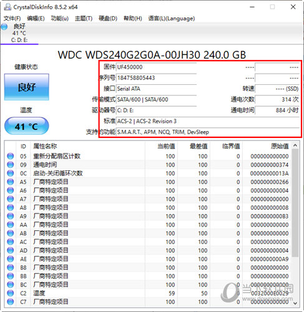Click the CrystalDiskInfo app icon in title bar
Screen dimensions: 304x312
click(x=7, y=7)
